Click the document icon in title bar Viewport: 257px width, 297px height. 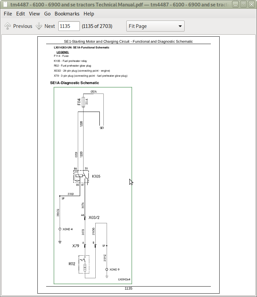tap(5, 4)
